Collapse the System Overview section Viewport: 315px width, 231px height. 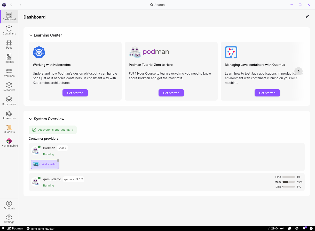(31, 119)
